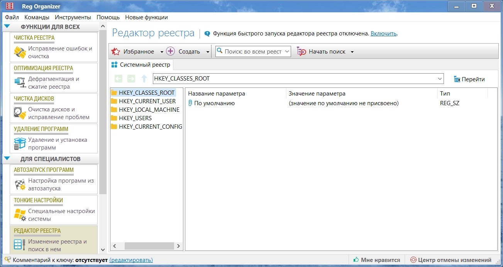
Task: Sort by Тип column header
Action: click(462, 94)
